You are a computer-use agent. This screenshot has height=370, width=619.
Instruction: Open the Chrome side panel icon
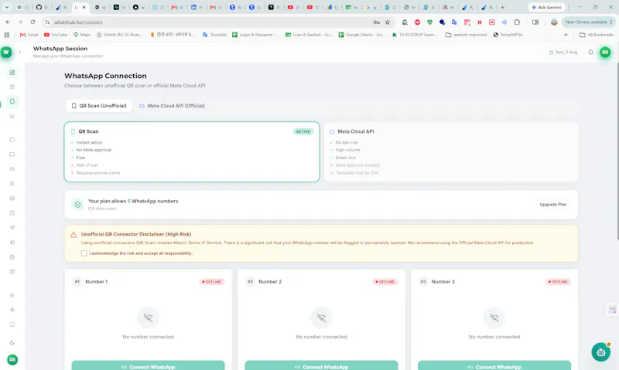click(x=535, y=22)
